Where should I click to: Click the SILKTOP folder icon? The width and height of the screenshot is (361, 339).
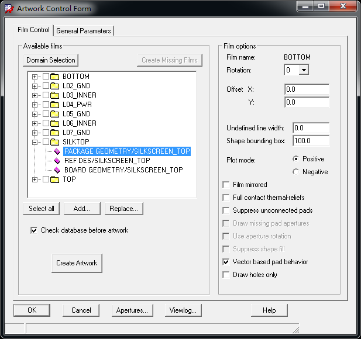click(56, 142)
